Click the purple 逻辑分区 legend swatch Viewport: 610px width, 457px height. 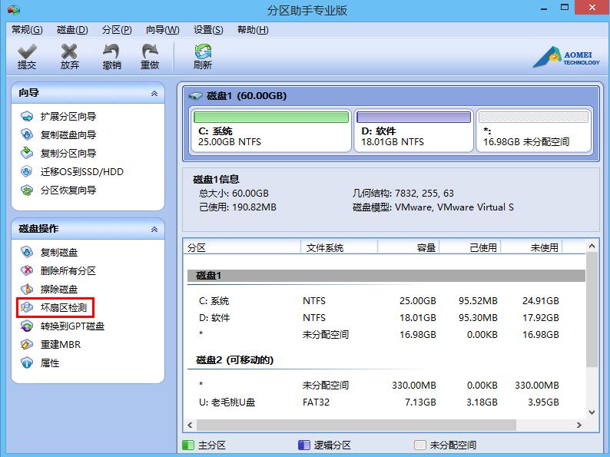tap(303, 445)
